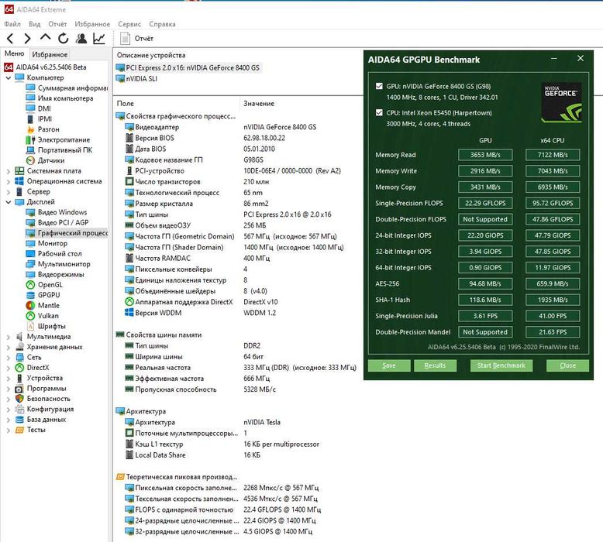Uncheck the GPU nVIDIA GeForce 8400 GS checkbox
603x542 pixels.
tap(379, 86)
